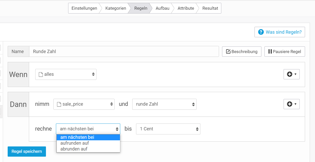This screenshot has width=315, height=162.
Task: Click the 'Dann' section label
Action: click(18, 104)
